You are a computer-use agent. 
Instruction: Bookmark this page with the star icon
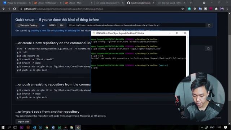(x=183, y=9)
